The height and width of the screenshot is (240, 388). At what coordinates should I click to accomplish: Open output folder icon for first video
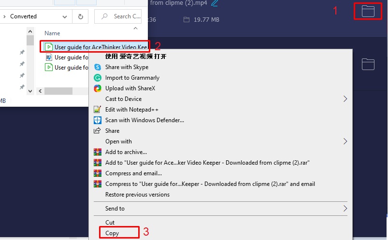coord(368,11)
